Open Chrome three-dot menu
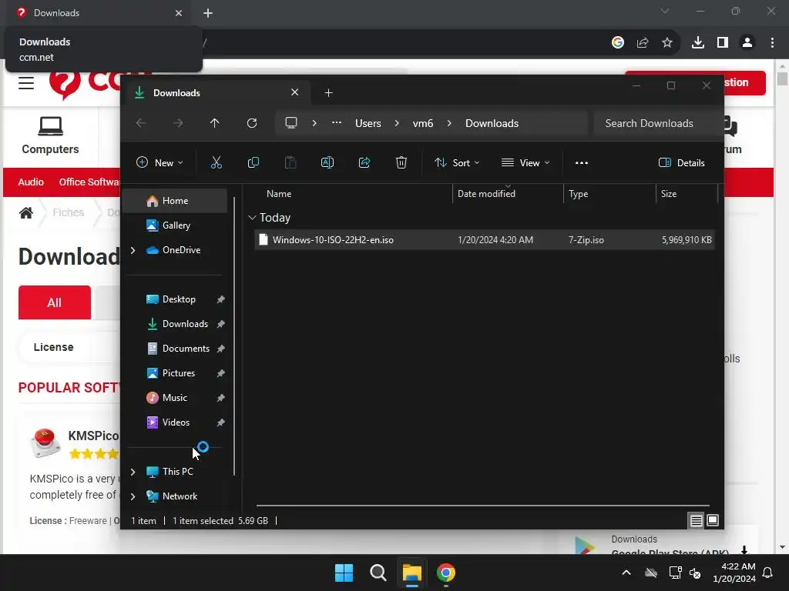This screenshot has height=591, width=789. (x=772, y=43)
